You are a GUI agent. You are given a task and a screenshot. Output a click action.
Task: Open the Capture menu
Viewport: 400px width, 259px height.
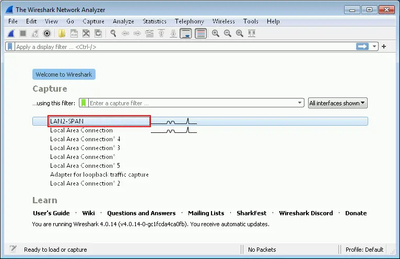pyautogui.click(x=93, y=21)
